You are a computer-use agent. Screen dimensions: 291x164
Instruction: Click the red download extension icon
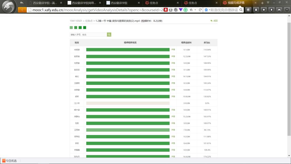[x=165, y=10]
